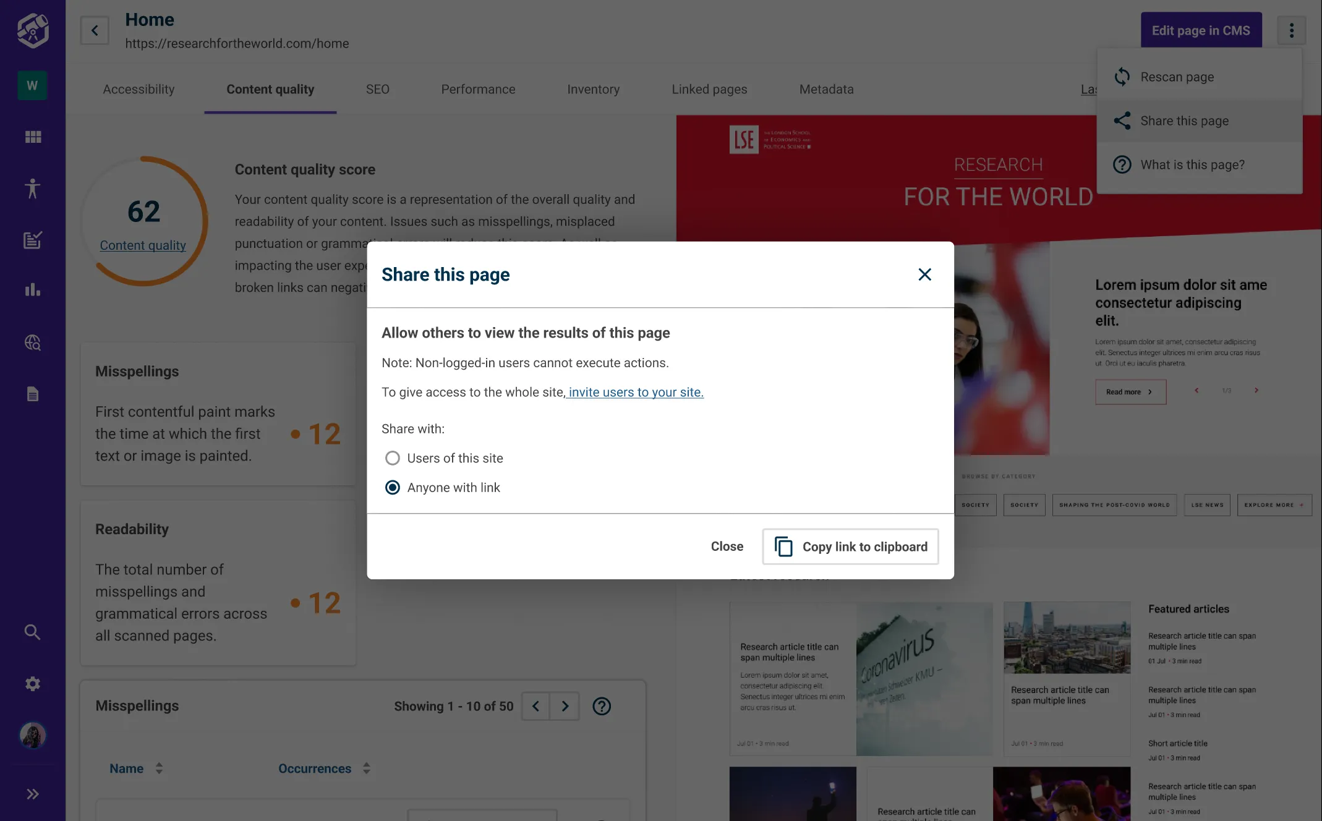Open settings via the gear icon

32,684
